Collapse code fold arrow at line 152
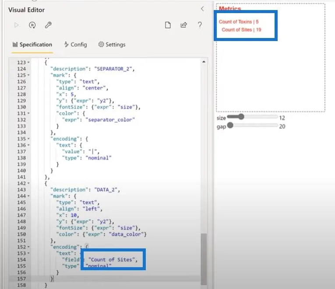This screenshot has height=289, width=335. point(28,247)
